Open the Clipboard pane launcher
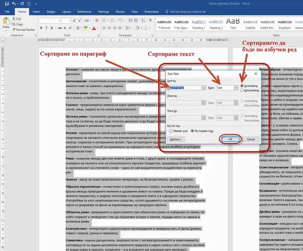Viewport: 303px width, 251px height. 36,36
